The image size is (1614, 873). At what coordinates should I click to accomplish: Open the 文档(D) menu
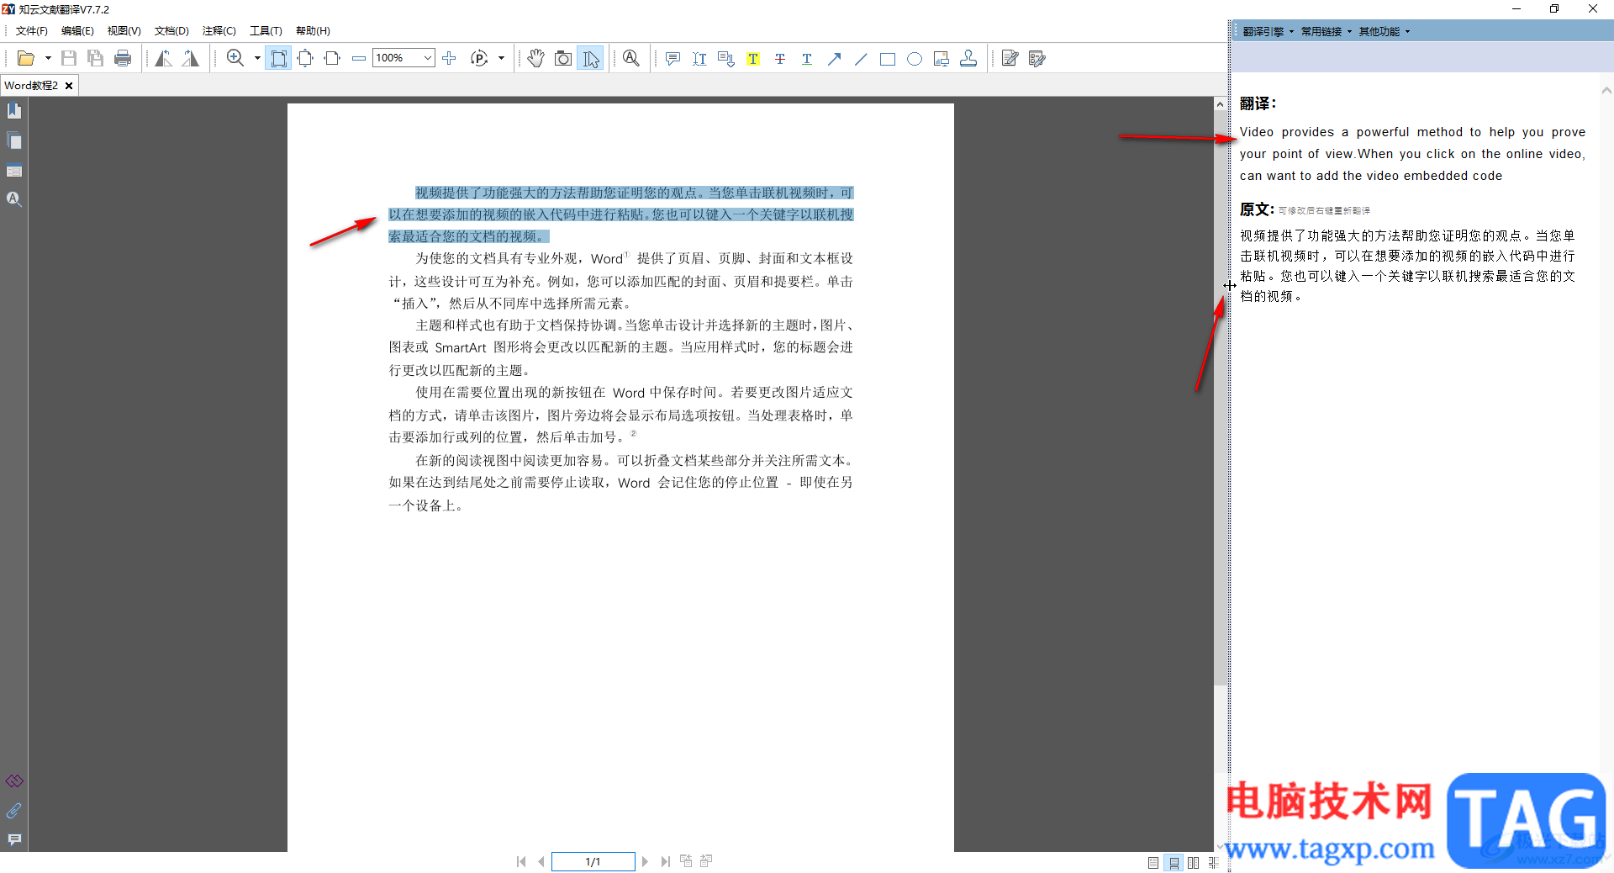[x=171, y=31]
